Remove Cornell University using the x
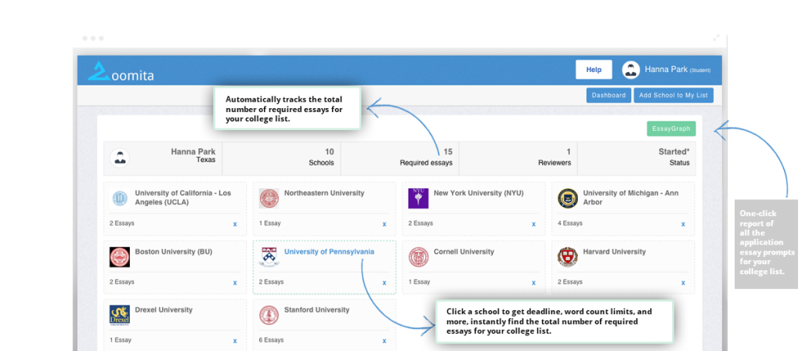The width and height of the screenshot is (802, 351). (x=533, y=283)
